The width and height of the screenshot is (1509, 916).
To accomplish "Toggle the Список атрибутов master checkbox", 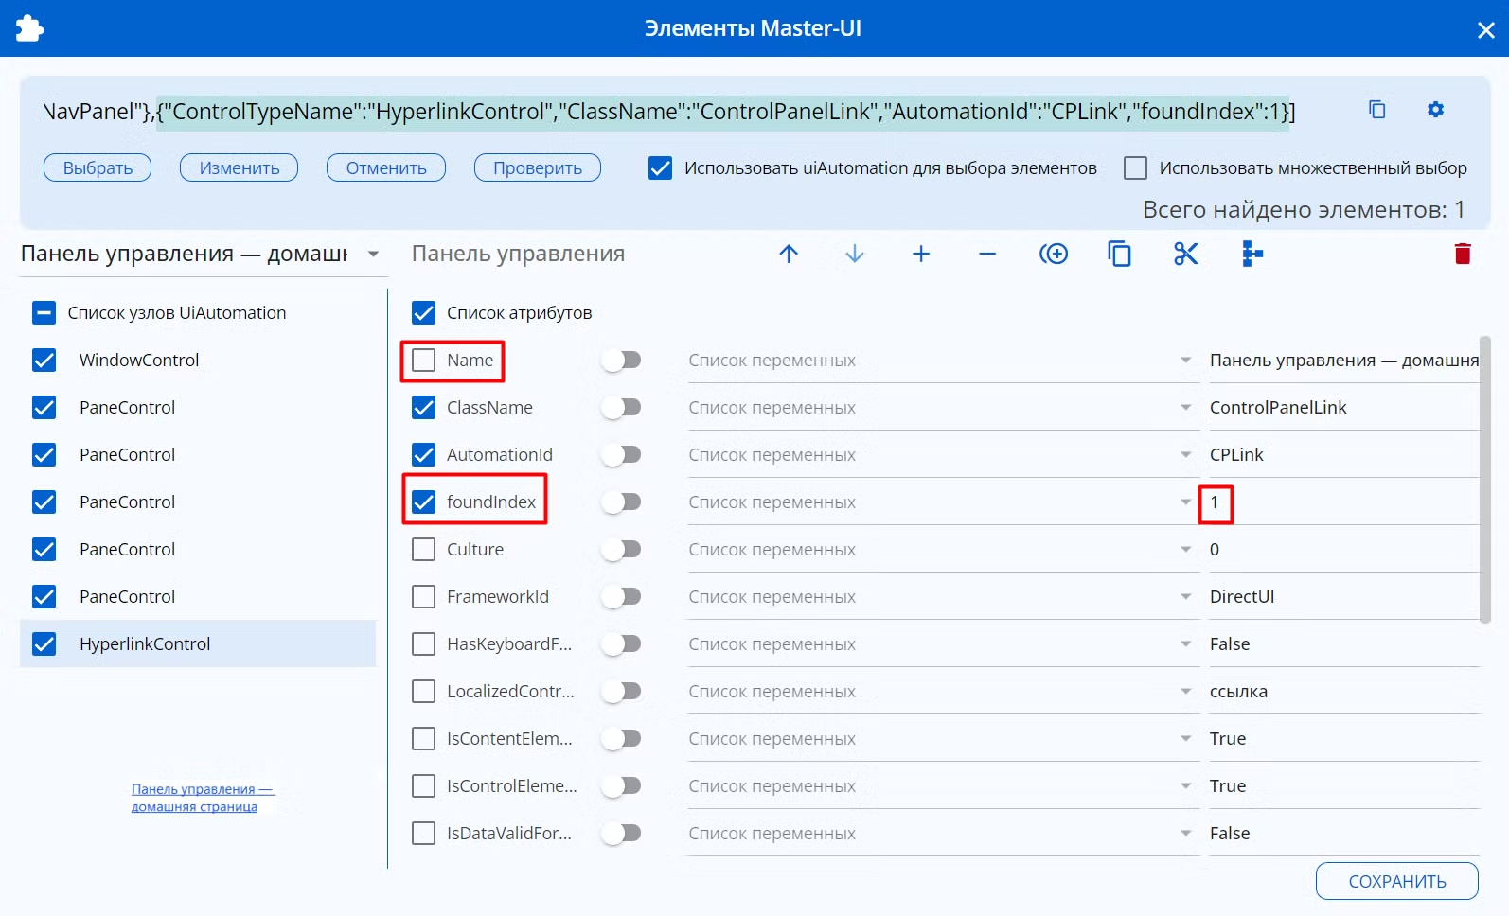I will [423, 313].
